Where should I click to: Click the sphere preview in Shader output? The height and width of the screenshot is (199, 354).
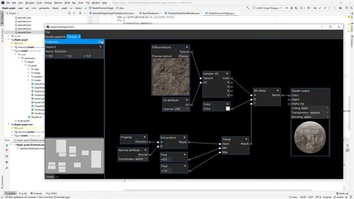[310, 137]
